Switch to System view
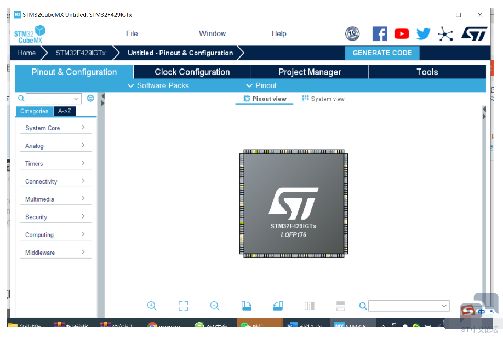The height and width of the screenshot is (338, 503). (323, 99)
